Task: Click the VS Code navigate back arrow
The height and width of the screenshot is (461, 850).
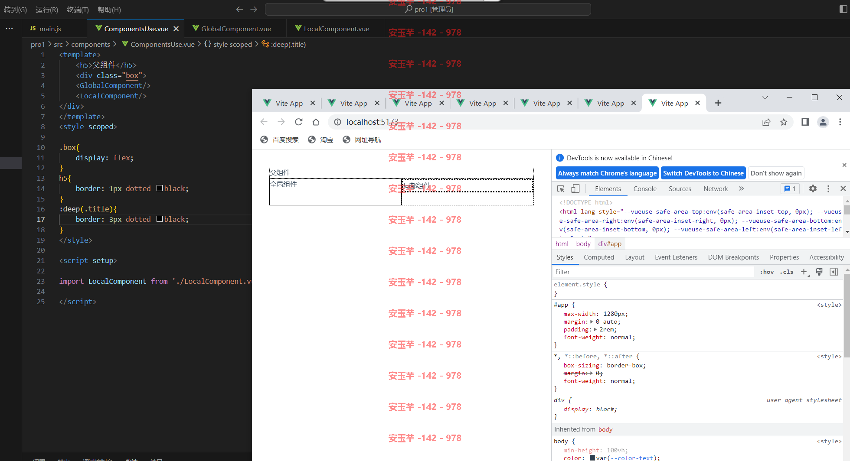Action: [x=239, y=9]
